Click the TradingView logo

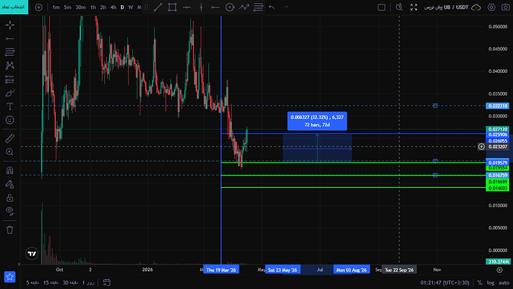32,253
